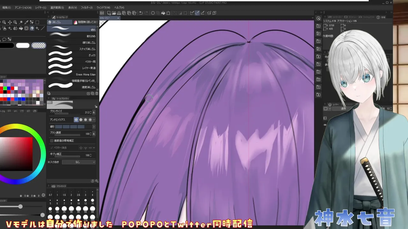This screenshot has height=229, width=408.
Task: Adjust the ブラシサイズ slider
Action: 67,114
